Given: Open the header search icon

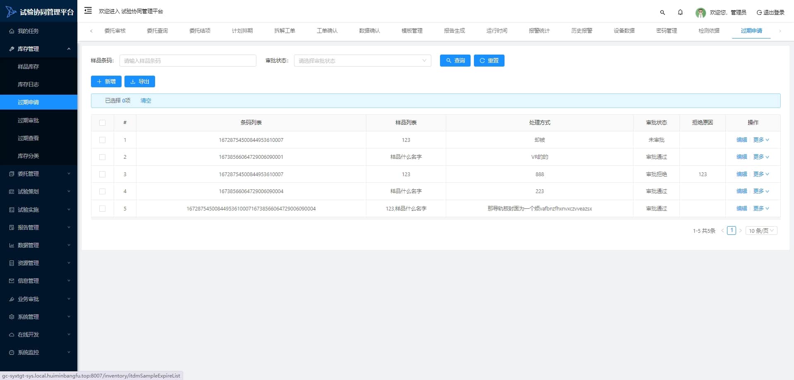Looking at the screenshot, I should click(662, 12).
